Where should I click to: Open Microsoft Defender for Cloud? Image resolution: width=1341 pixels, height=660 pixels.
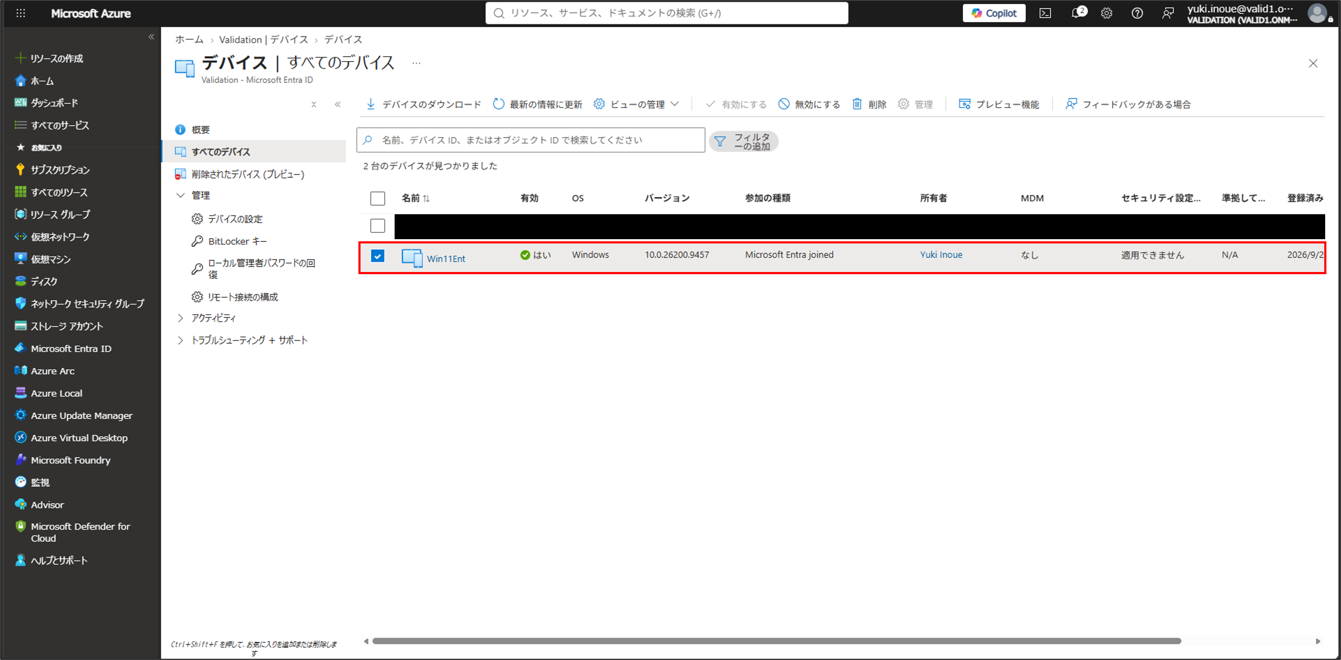tap(73, 532)
